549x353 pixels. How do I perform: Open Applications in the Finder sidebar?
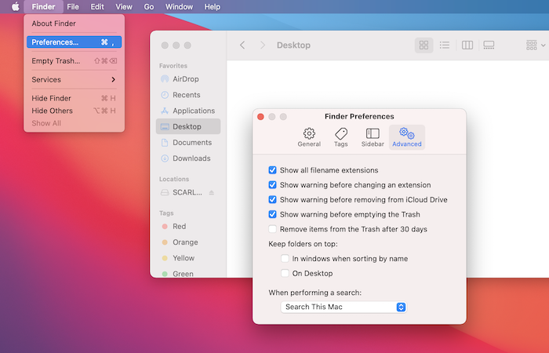pyautogui.click(x=188, y=111)
